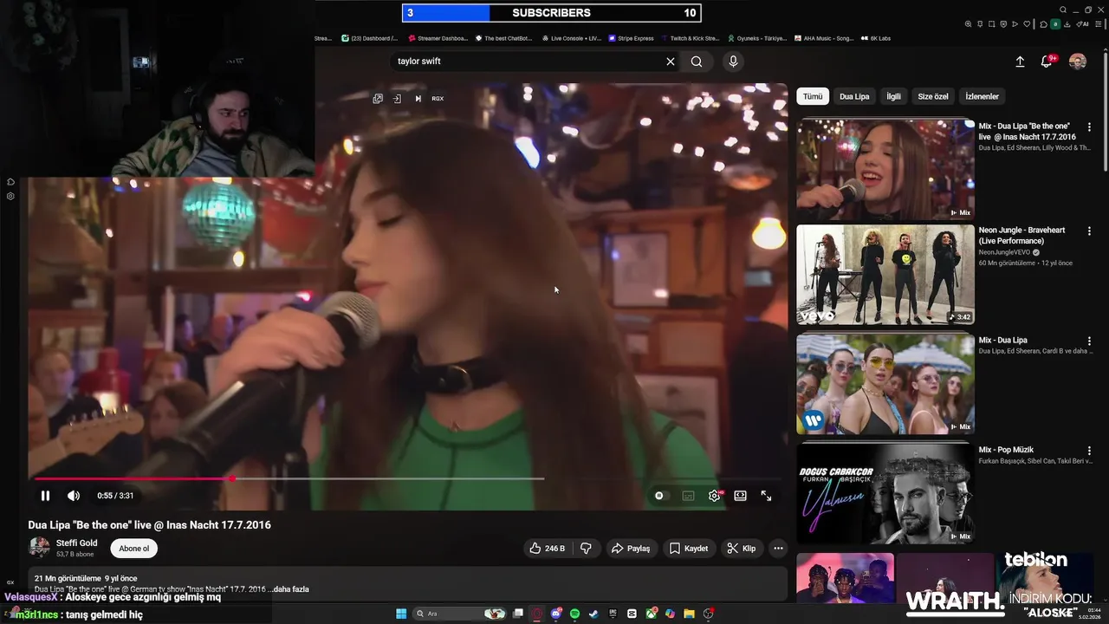Select the 'Tümü' filter chip

pyautogui.click(x=813, y=96)
